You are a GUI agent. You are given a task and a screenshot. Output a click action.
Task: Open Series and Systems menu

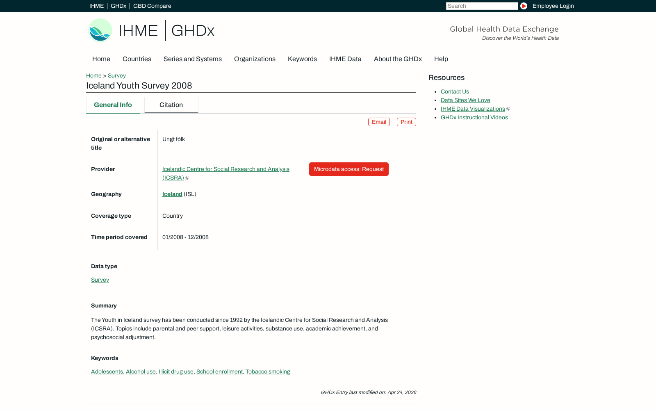(x=193, y=59)
